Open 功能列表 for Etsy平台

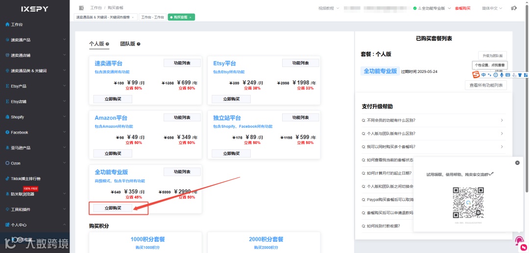click(x=301, y=63)
